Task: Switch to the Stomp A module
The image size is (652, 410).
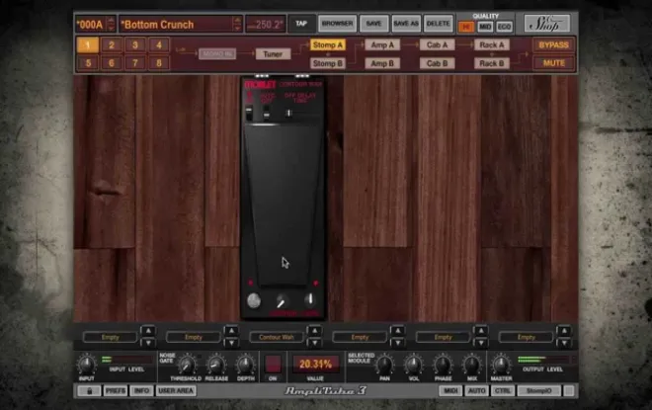Action: 328,44
